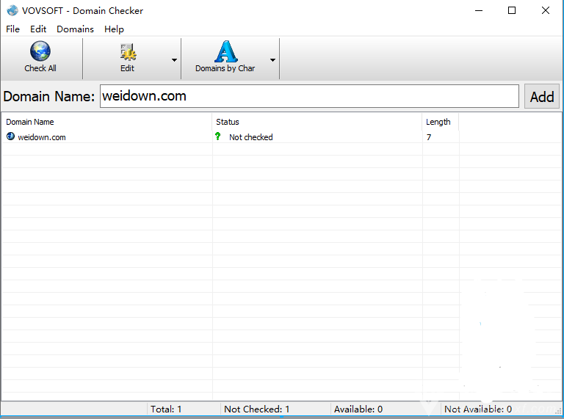Screen dimensions: 564x419
Task: Focus the Domain Name input field
Action: click(x=309, y=96)
